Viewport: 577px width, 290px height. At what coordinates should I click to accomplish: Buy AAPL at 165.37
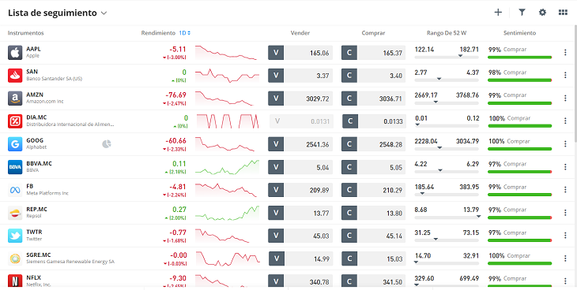(x=374, y=53)
